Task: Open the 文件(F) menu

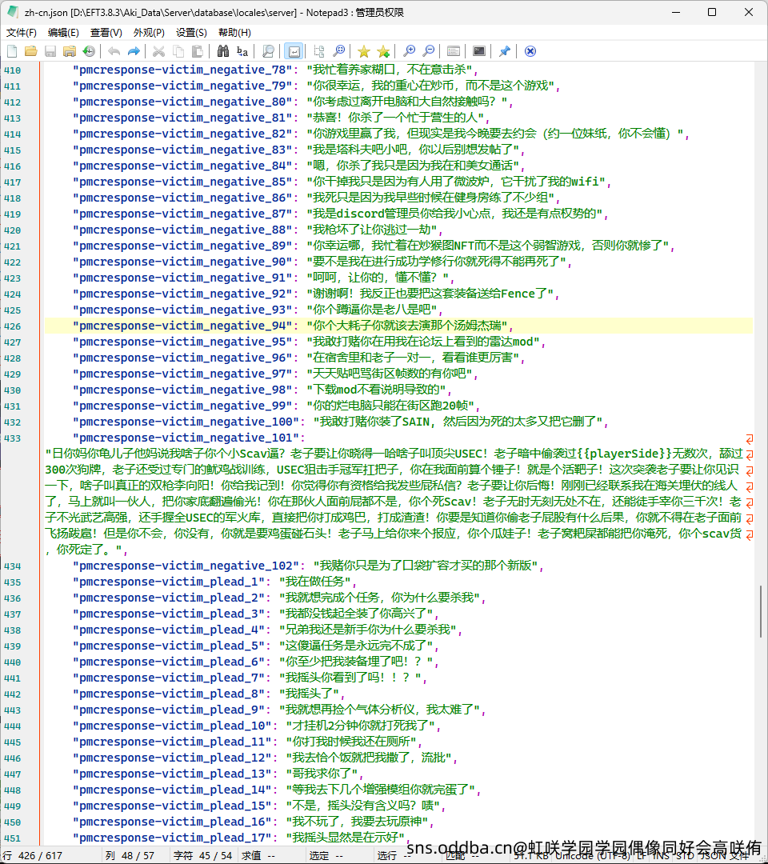Action: (21, 32)
